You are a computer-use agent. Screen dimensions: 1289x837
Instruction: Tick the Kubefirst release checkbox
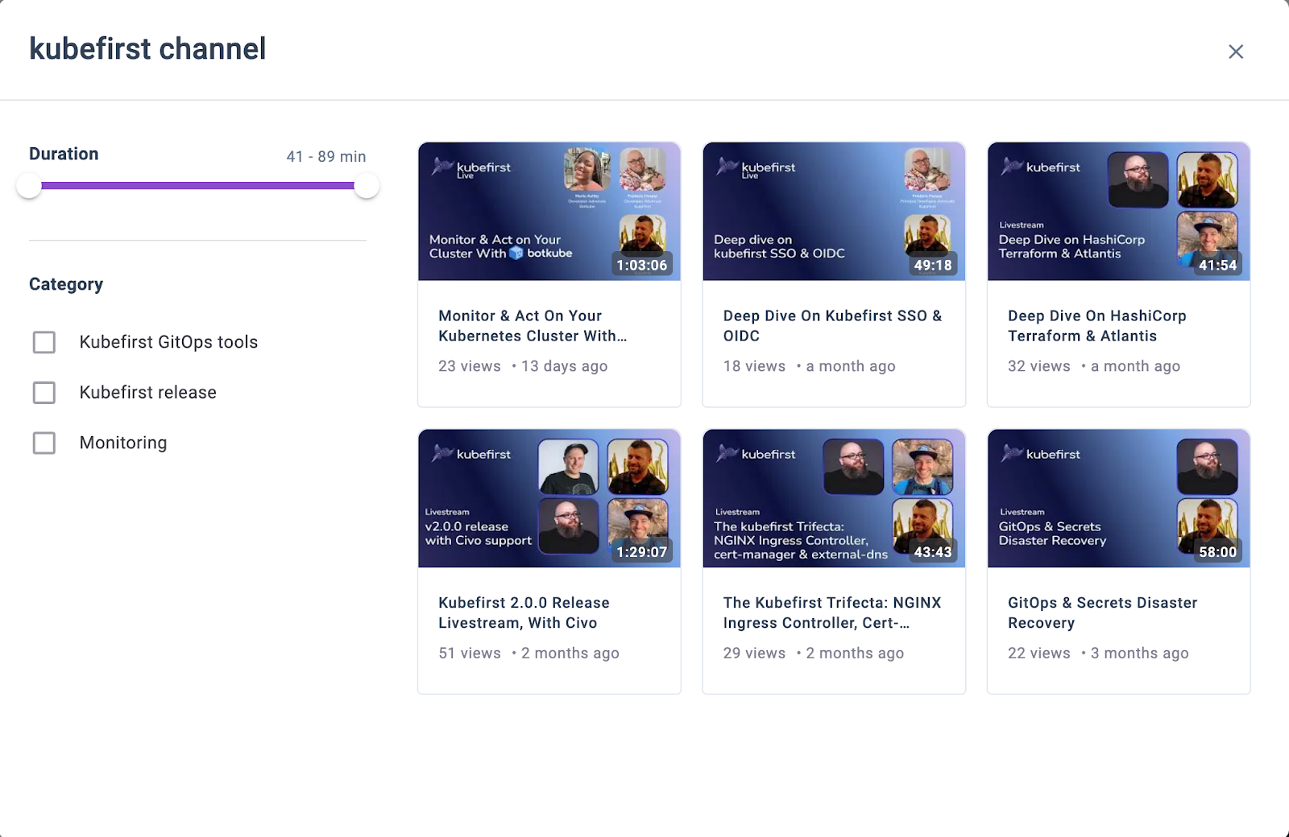(44, 393)
